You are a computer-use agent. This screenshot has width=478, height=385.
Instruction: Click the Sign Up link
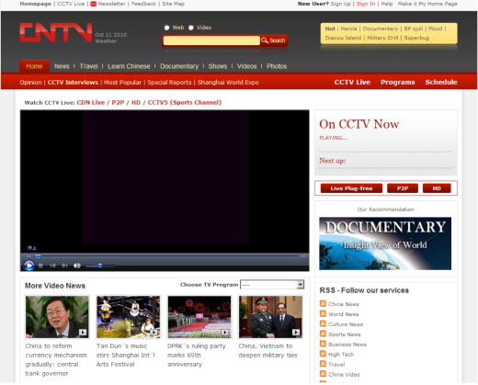pos(341,4)
